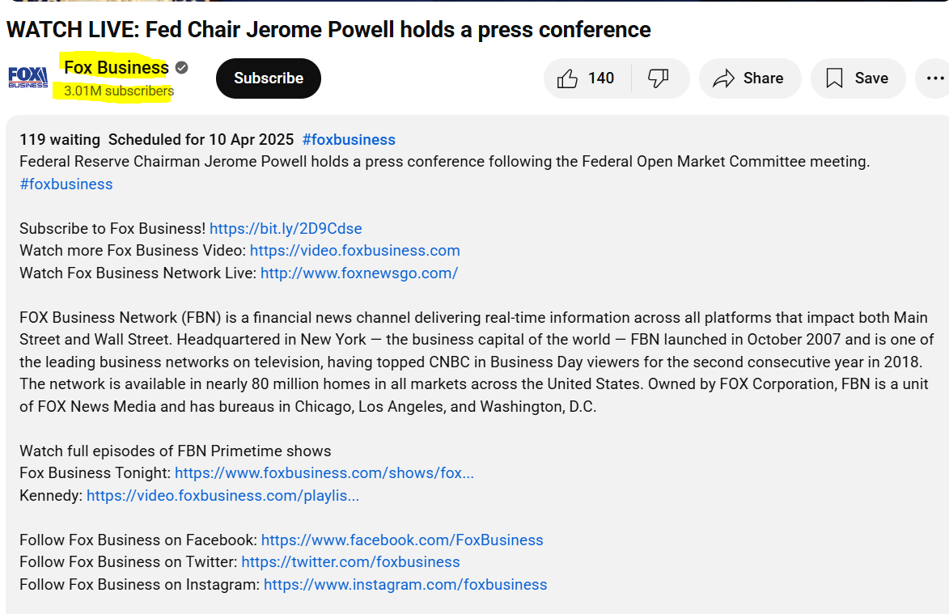
Task: Dislike the video with thumbs down
Action: (x=659, y=78)
